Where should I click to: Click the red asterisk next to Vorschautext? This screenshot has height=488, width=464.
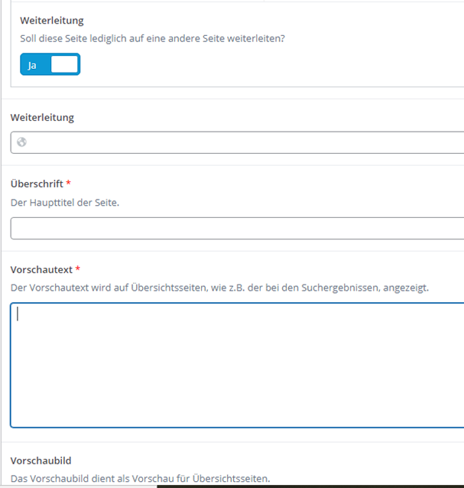click(x=78, y=269)
